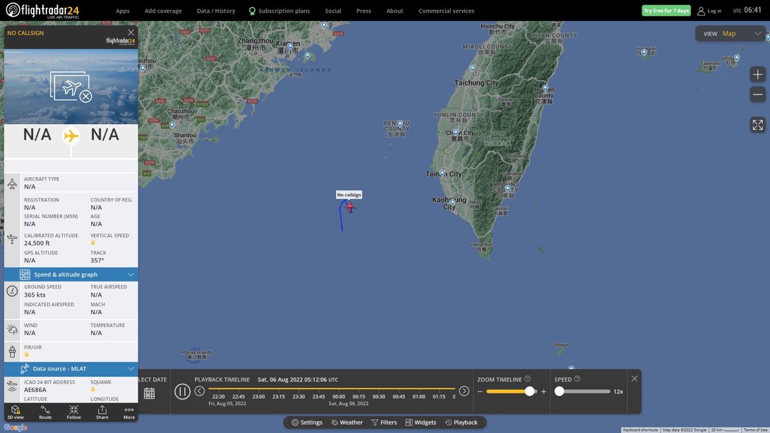
Task: Open Keyboard shortcuts link
Action: 640,430
